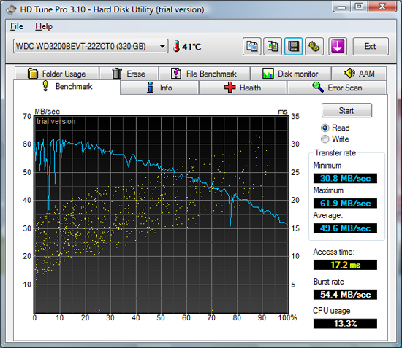Open the Folder Usage tab
Image resolution: width=402 pixels, height=348 pixels.
pos(57,74)
